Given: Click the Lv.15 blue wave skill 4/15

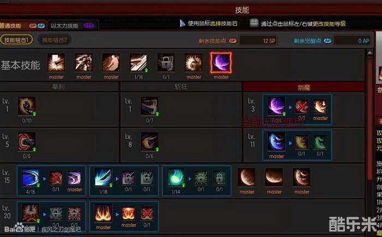Looking at the screenshot, I should pos(31,178).
